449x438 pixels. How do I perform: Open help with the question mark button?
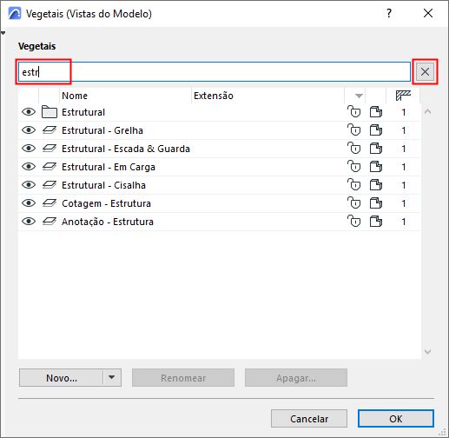coord(389,13)
